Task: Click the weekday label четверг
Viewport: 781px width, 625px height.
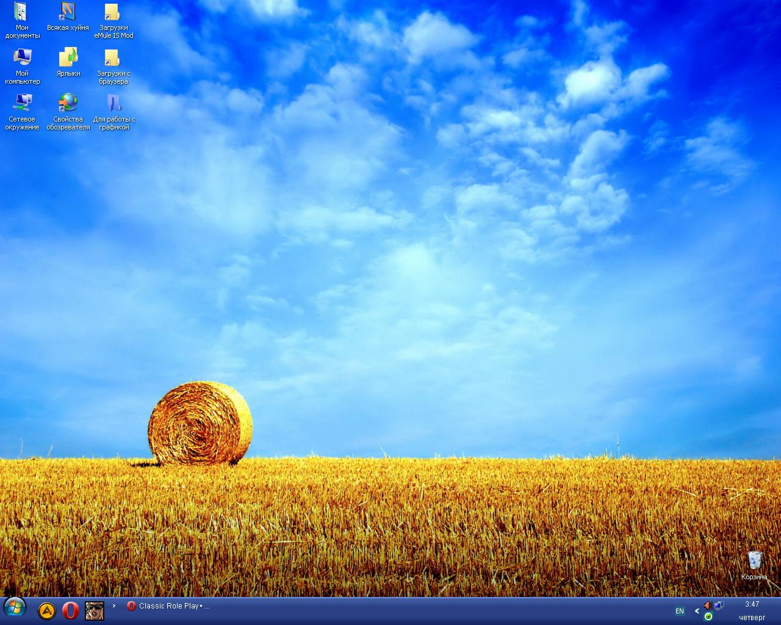Action: (752, 618)
